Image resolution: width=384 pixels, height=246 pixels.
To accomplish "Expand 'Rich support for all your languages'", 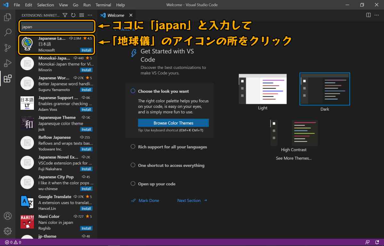I will point(172,147).
